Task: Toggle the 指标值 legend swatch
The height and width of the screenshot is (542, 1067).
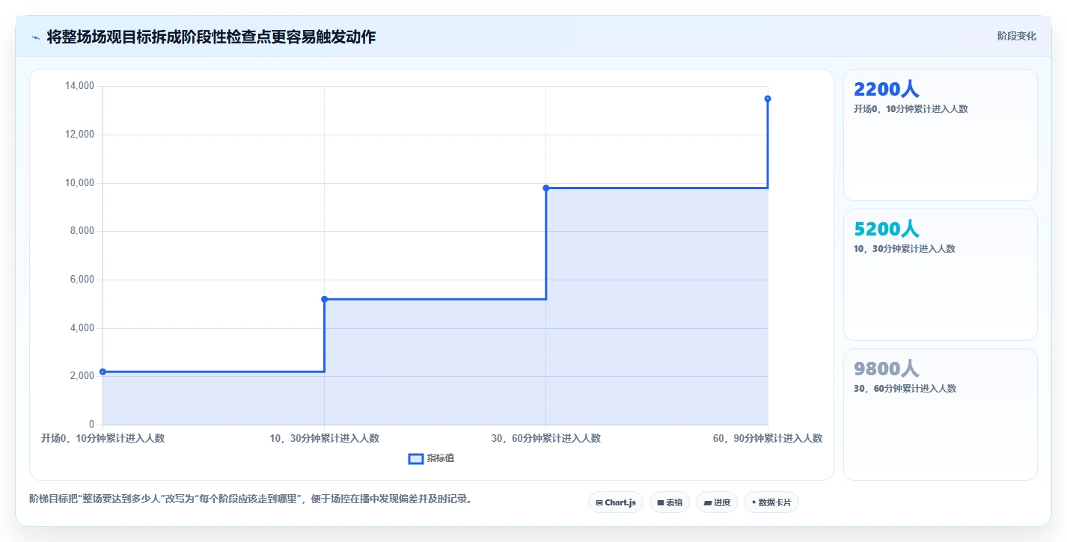Action: tap(416, 458)
